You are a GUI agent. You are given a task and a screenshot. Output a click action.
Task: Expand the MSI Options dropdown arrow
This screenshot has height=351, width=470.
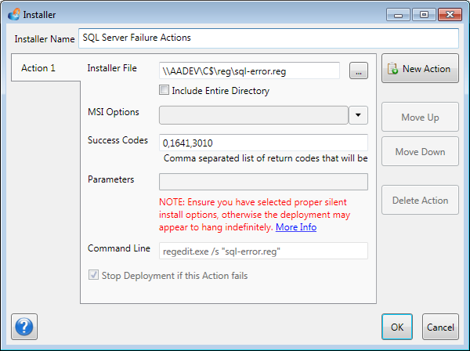358,115
